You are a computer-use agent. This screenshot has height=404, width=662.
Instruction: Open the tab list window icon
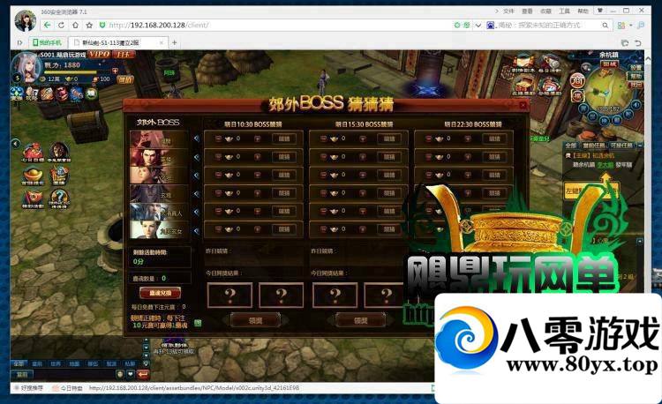(x=625, y=42)
